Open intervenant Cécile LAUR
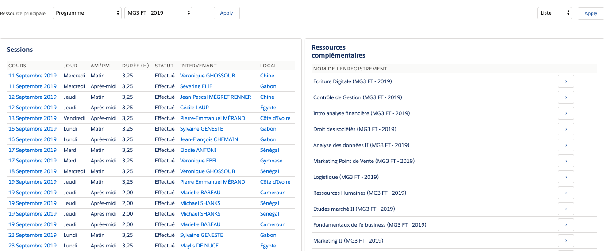604x251 pixels. (194, 108)
